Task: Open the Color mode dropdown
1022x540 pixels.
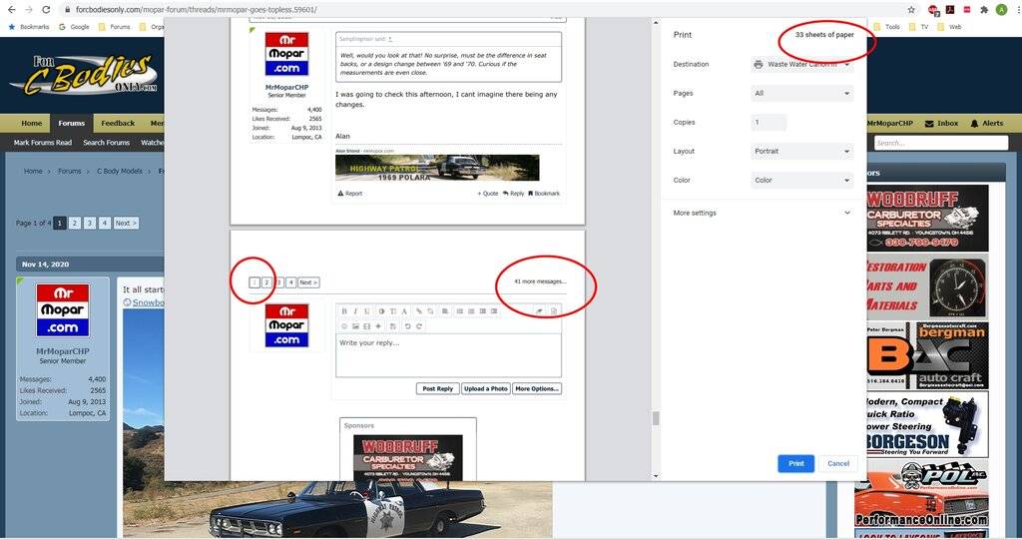Action: point(802,181)
